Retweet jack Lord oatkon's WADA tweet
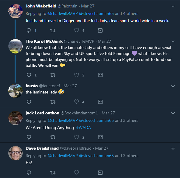Image resolution: width=180 pixels, height=178 pixels. click(53, 137)
